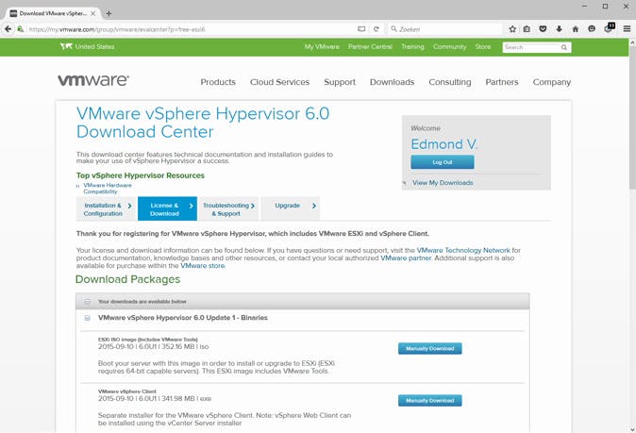This screenshot has width=636, height=433.
Task: Open a new tab with the plus button
Action: click(x=109, y=13)
